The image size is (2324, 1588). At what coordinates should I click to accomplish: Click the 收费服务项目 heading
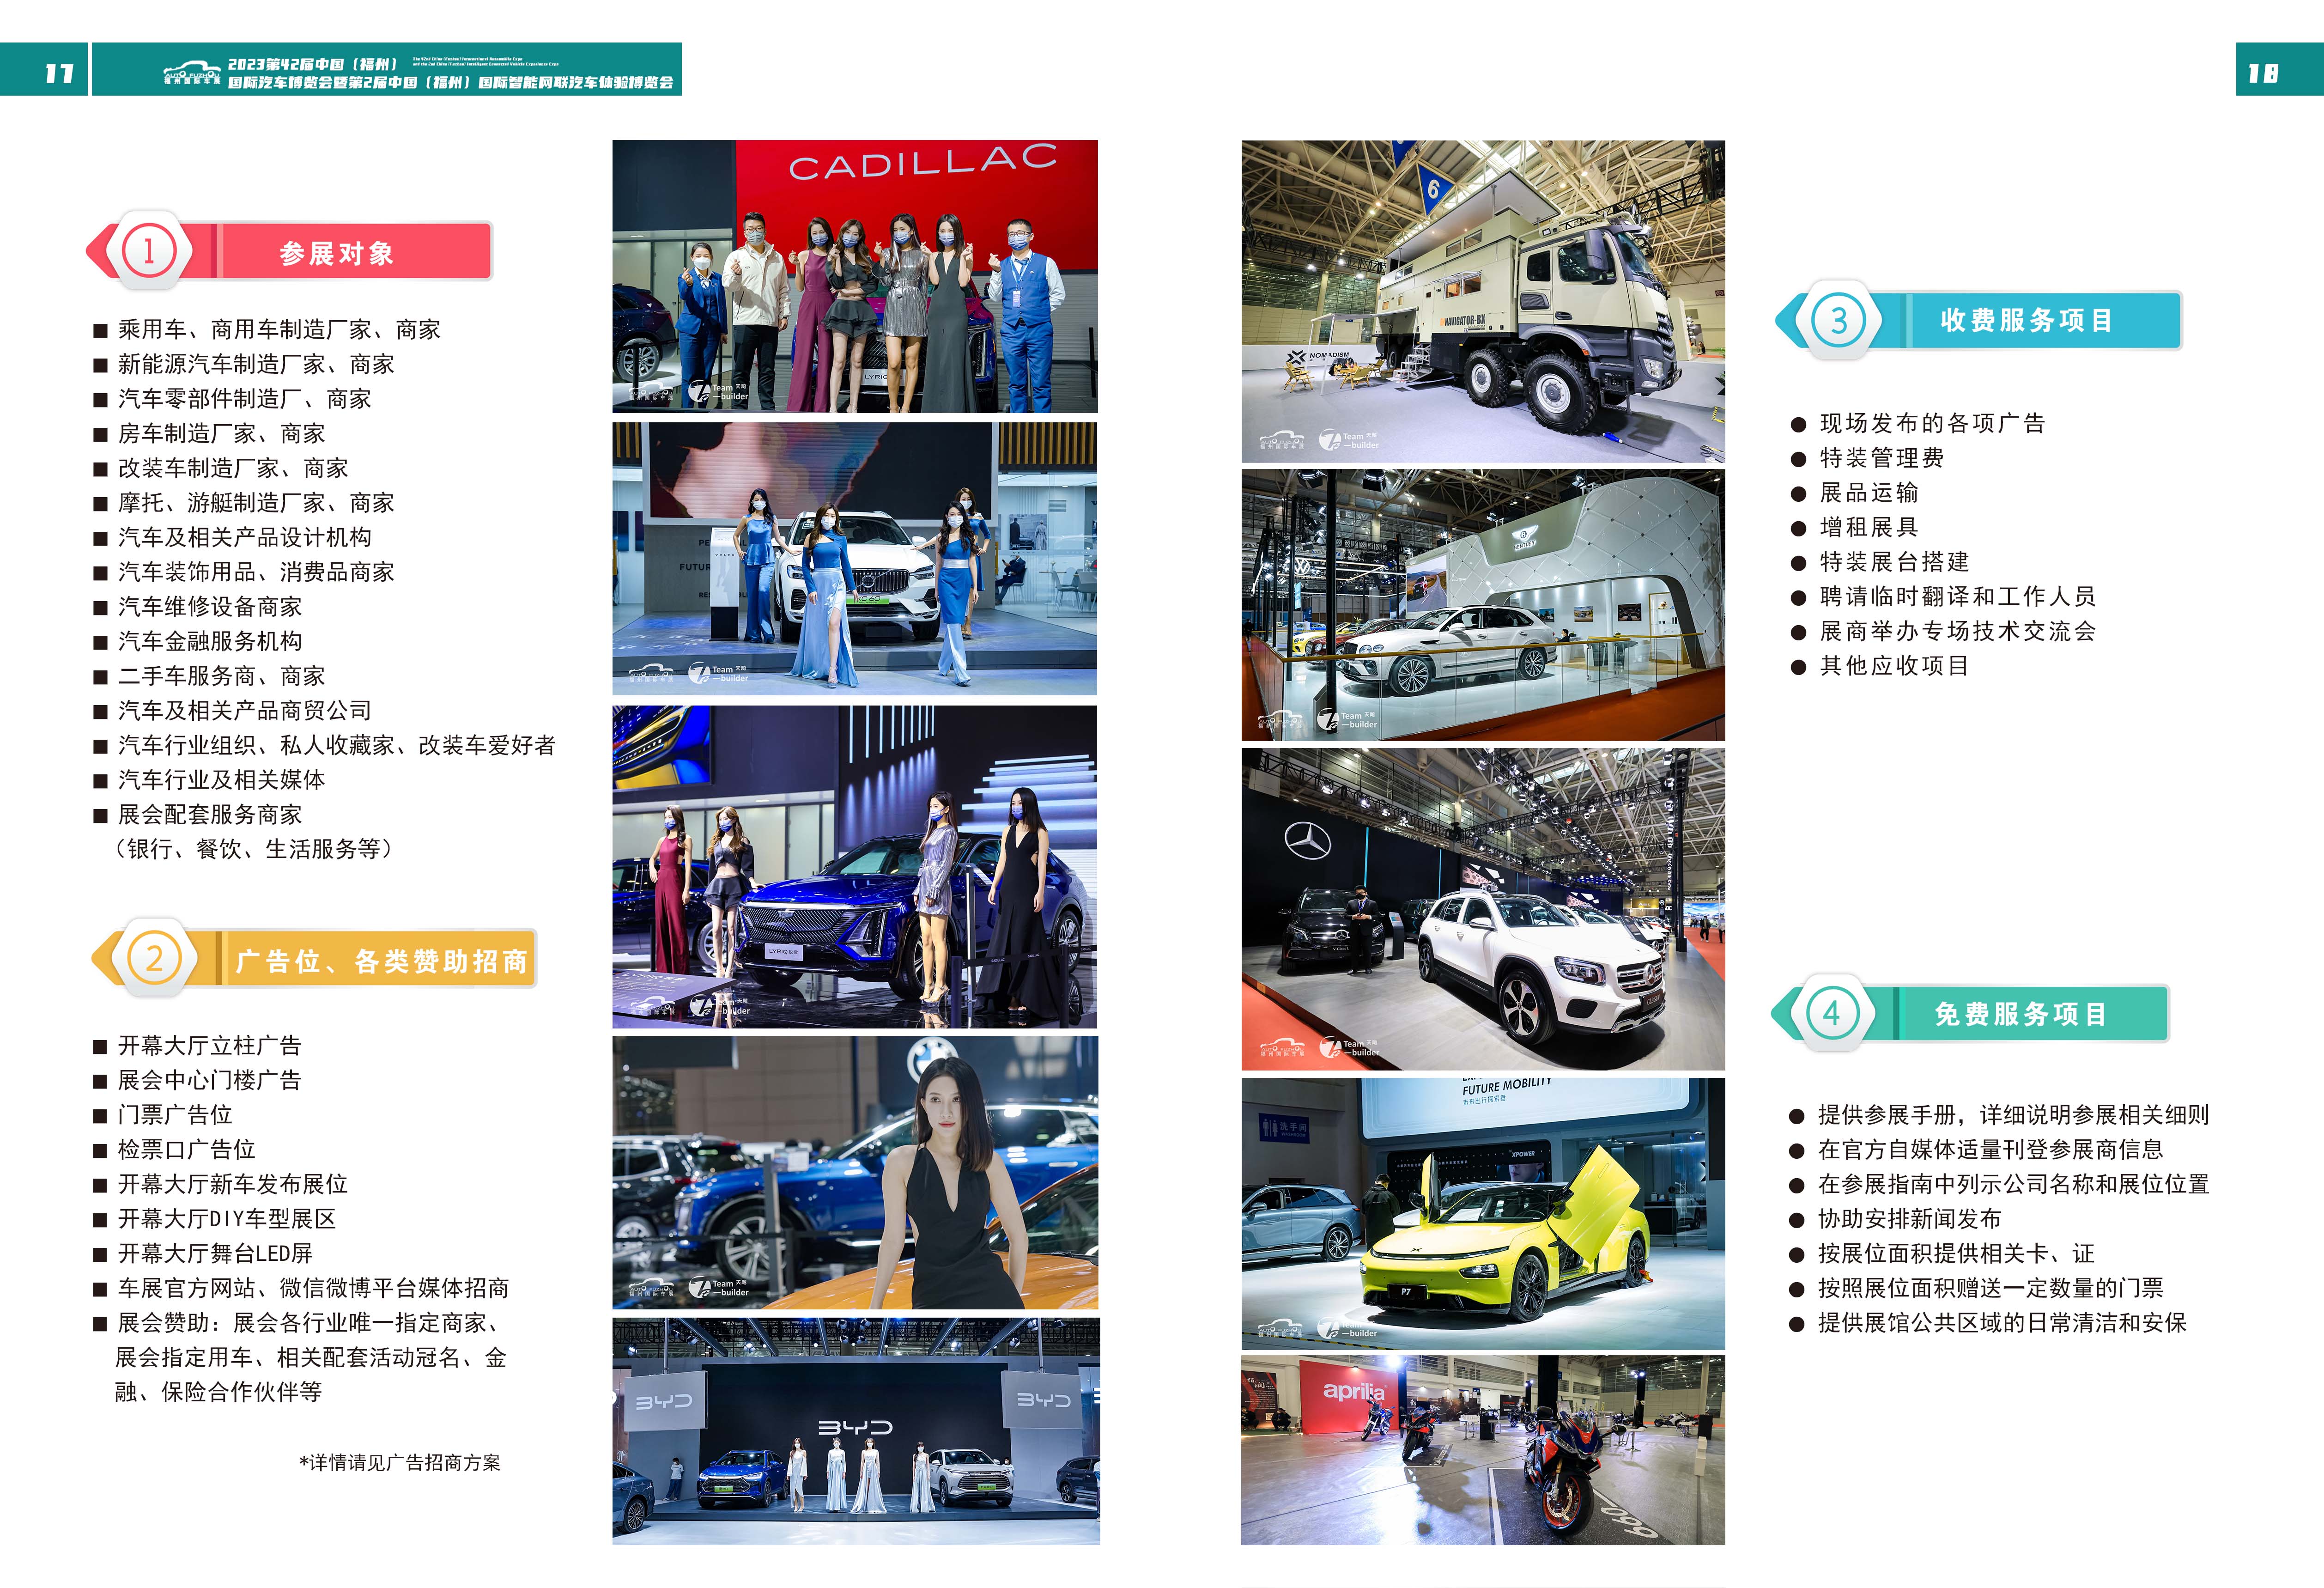tap(2026, 320)
